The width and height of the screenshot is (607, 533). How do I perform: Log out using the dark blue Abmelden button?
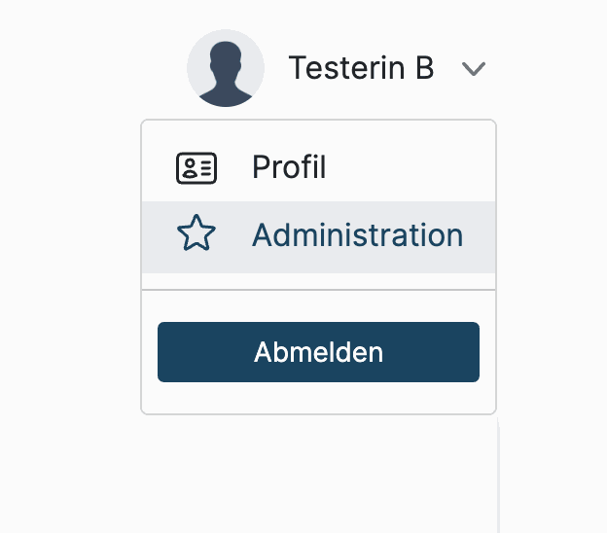coord(318,352)
